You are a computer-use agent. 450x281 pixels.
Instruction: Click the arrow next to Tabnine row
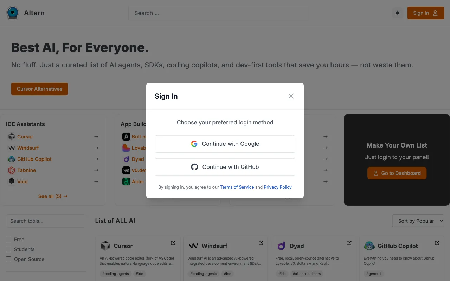coord(96,170)
